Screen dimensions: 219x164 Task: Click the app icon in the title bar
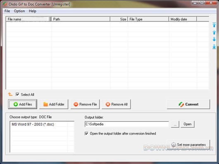click(5, 4)
